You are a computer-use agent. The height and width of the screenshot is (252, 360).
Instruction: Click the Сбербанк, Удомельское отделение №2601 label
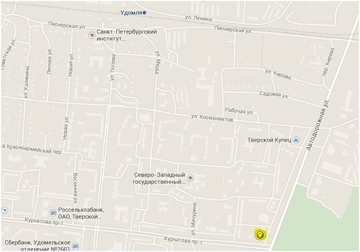point(38,246)
